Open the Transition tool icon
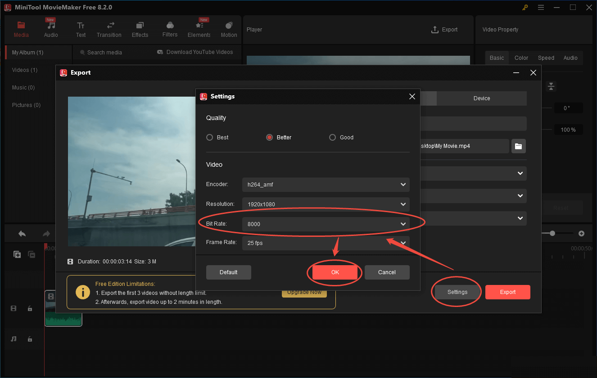 point(110,26)
